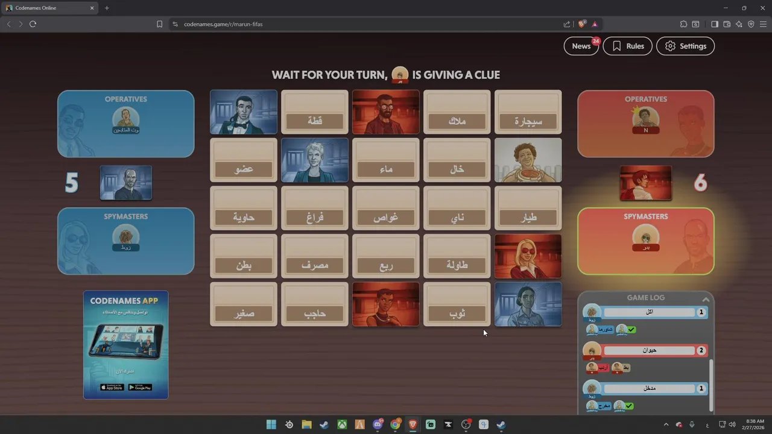Tap the card ثوب
This screenshot has width=772, height=434.
coord(457,304)
